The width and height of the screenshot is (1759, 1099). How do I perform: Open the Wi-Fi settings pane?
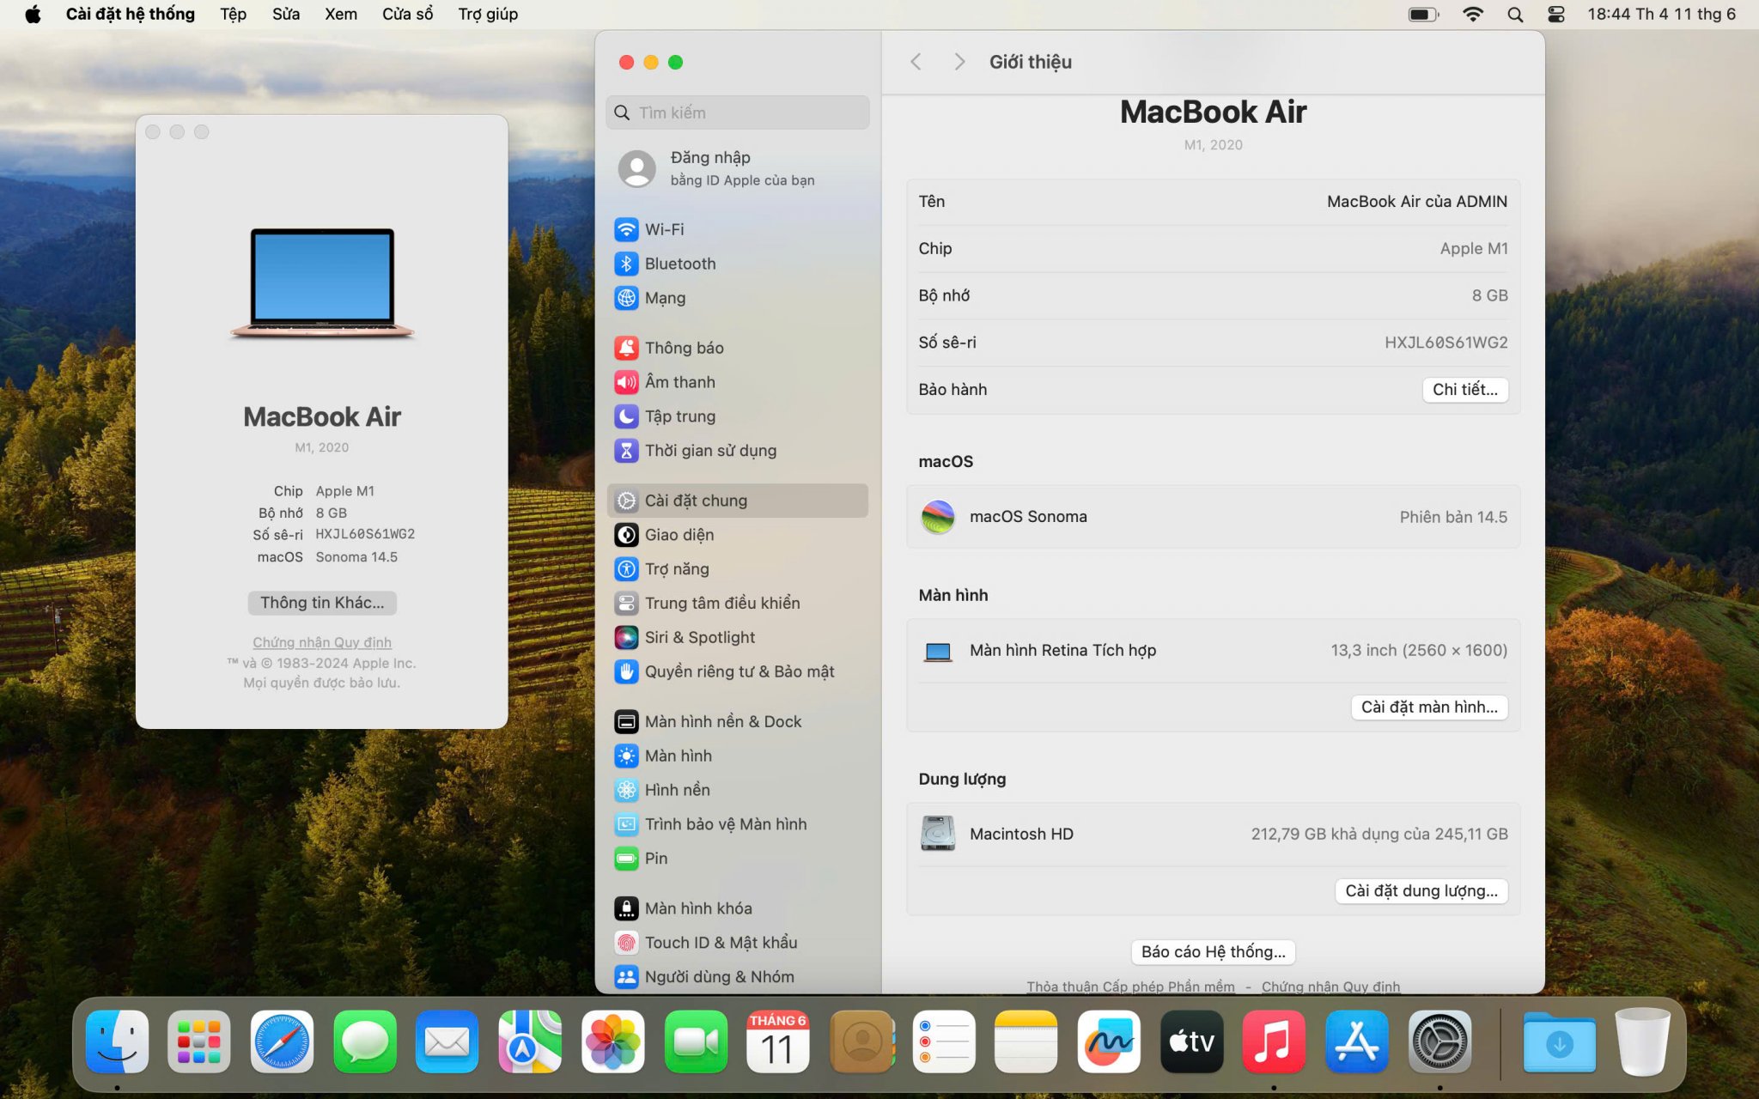(x=664, y=229)
